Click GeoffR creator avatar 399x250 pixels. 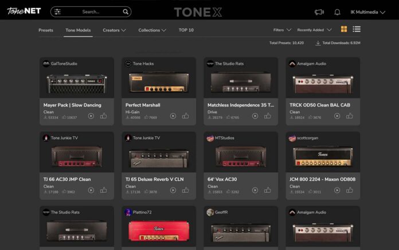[x=210, y=212]
